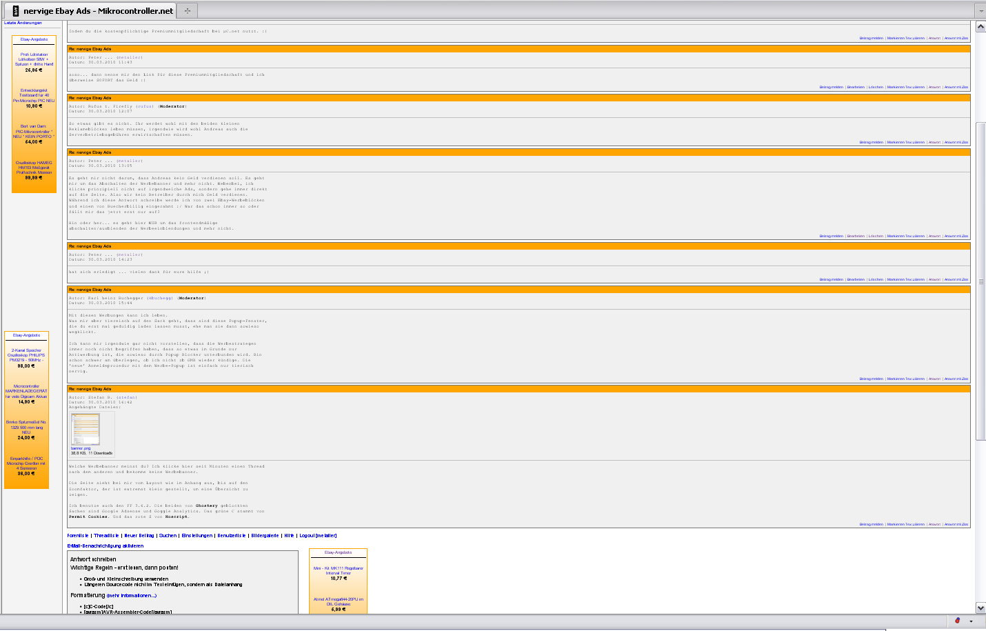The width and height of the screenshot is (986, 631).
Task: Click 'Beitrag melden' on Karl Heinz Buchegger's post
Action: [871, 379]
